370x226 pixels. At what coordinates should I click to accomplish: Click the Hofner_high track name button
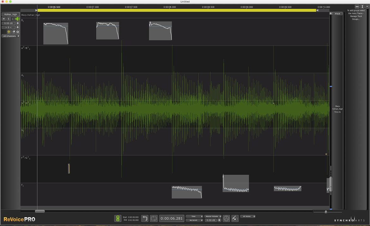(x=11, y=15)
